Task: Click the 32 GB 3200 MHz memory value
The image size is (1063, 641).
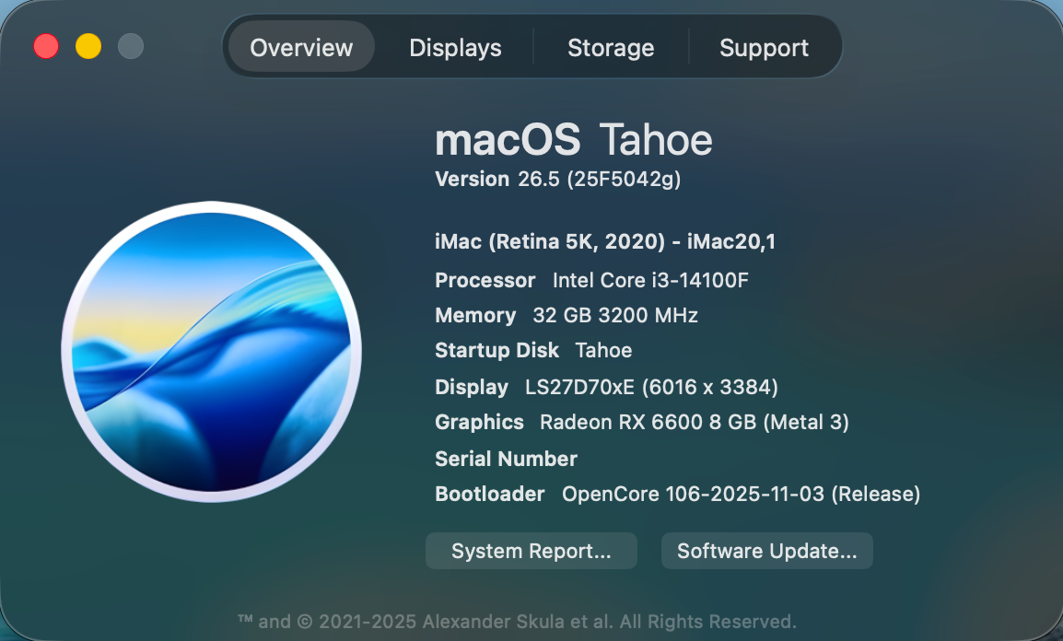Action: click(x=614, y=315)
